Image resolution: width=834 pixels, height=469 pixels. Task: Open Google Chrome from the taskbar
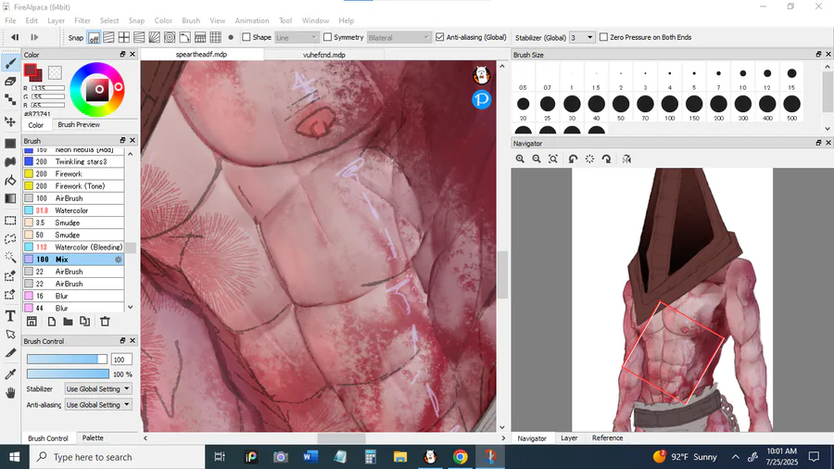click(x=460, y=457)
